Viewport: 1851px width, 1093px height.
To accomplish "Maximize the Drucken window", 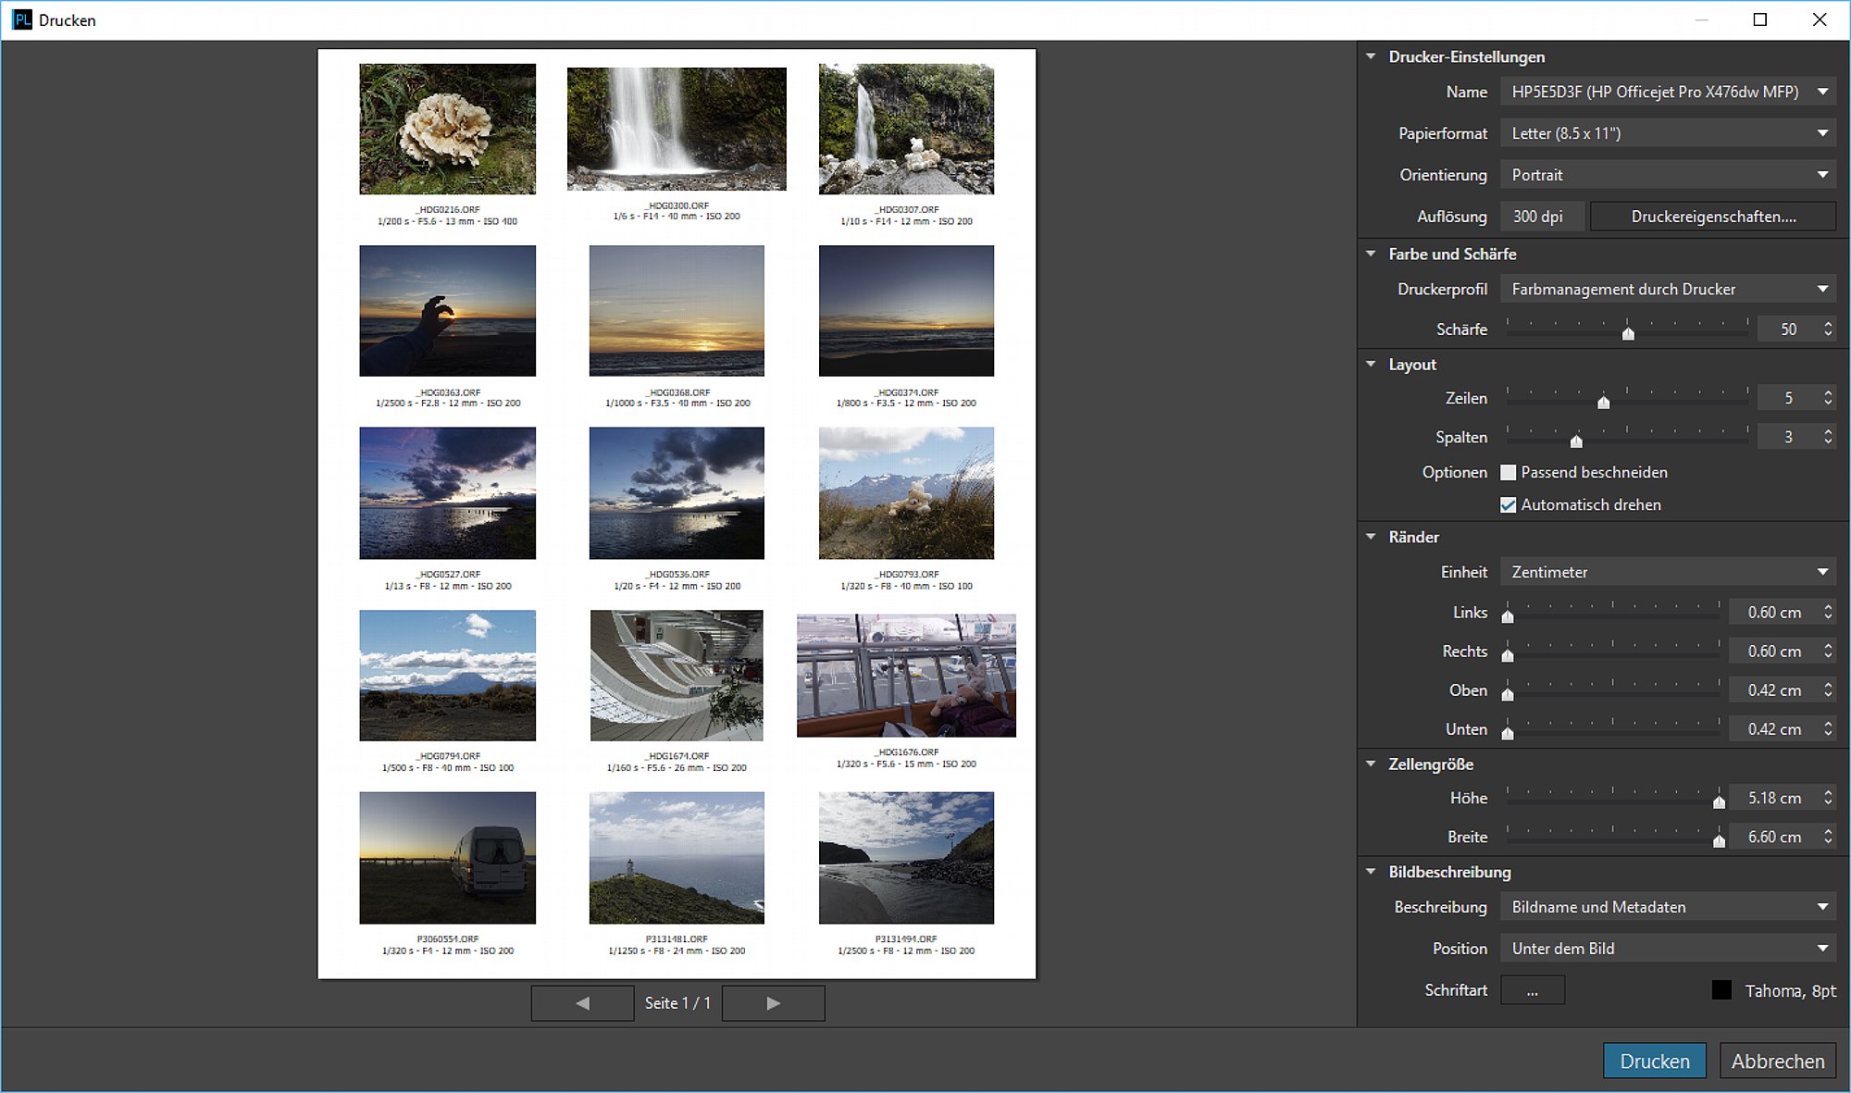I will pos(1760,19).
